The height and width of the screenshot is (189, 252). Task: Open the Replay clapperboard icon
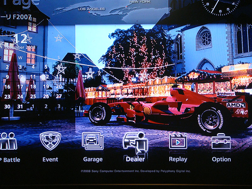coord(178,141)
